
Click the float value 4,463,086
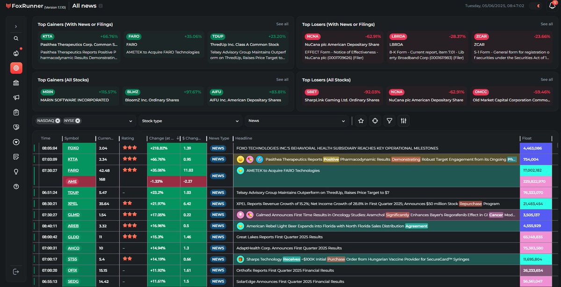point(532,148)
